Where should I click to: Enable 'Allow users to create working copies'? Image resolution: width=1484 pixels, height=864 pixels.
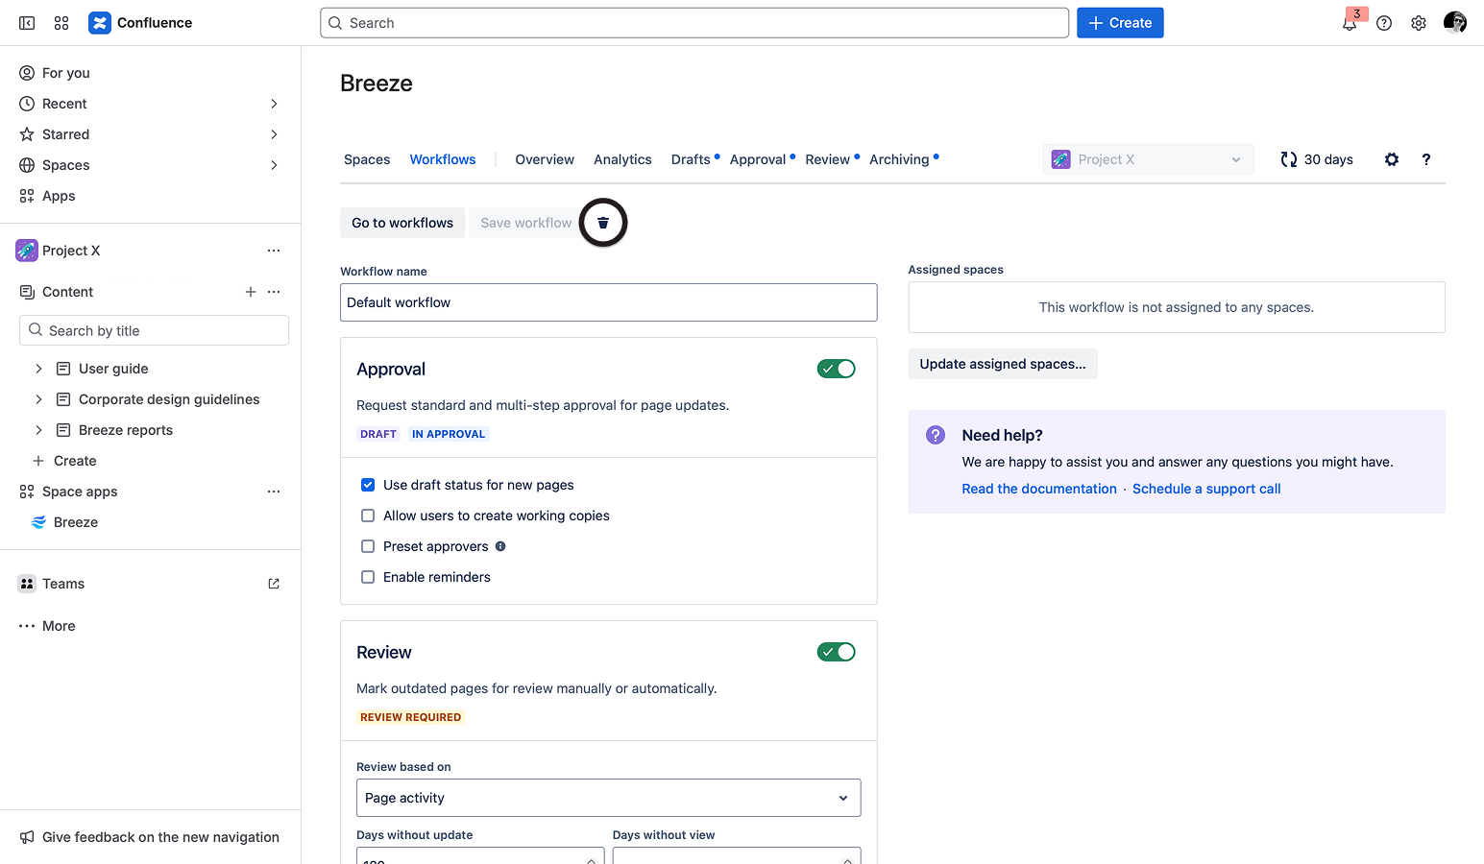pyautogui.click(x=368, y=516)
